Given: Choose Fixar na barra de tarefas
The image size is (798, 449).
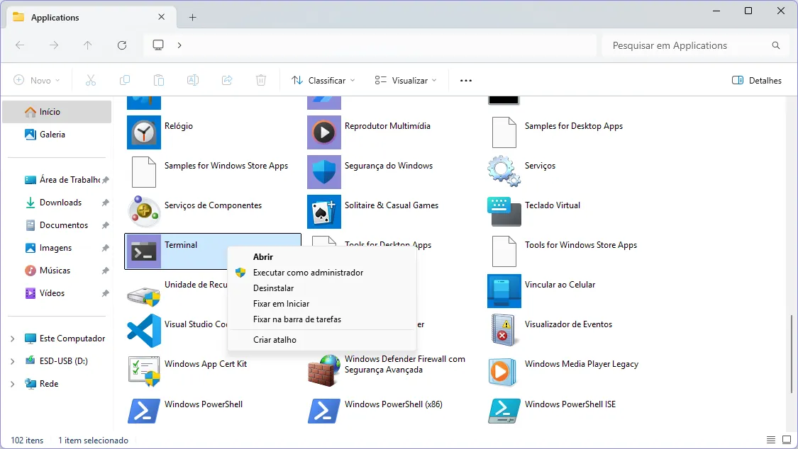Looking at the screenshot, I should pyautogui.click(x=322, y=319).
